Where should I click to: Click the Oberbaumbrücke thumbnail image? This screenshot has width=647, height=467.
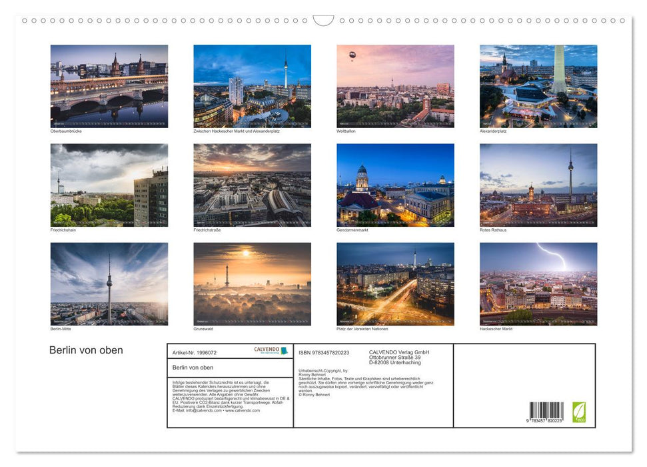tap(109, 85)
